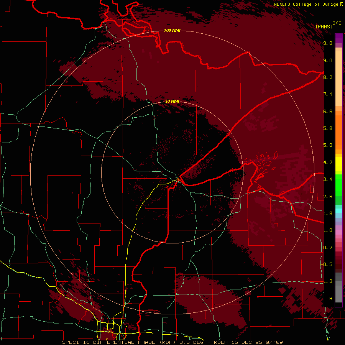Viewport: 345px width, 345px height.
Task: Click the 3.4 value on the color scale
Action: tap(328, 179)
